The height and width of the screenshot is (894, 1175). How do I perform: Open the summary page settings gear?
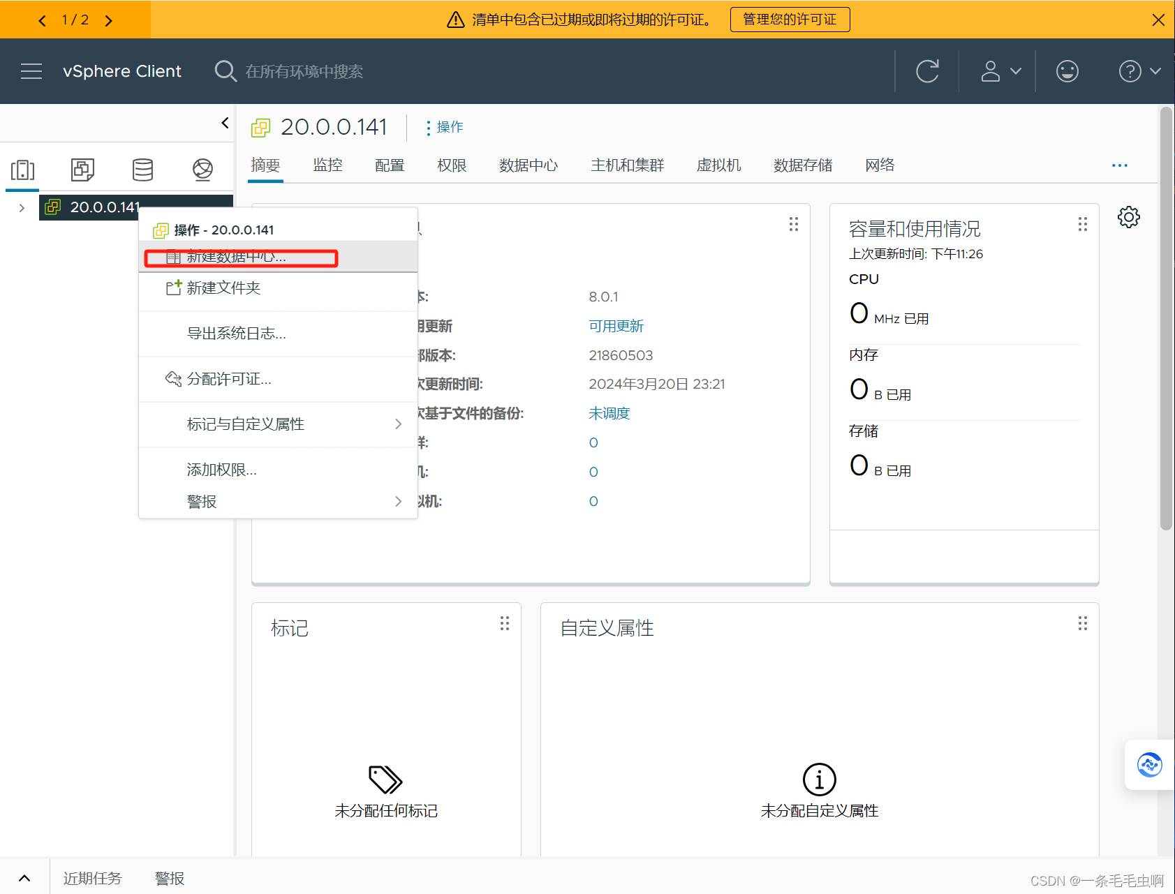click(1128, 217)
